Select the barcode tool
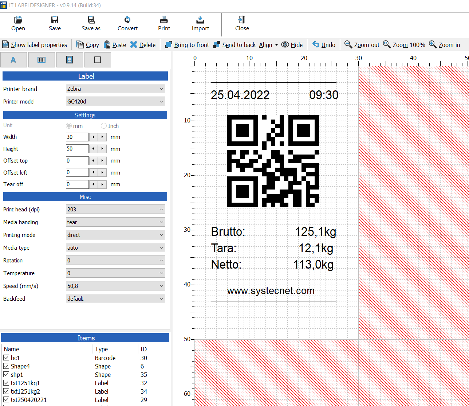This screenshot has width=469, height=406. [x=42, y=60]
